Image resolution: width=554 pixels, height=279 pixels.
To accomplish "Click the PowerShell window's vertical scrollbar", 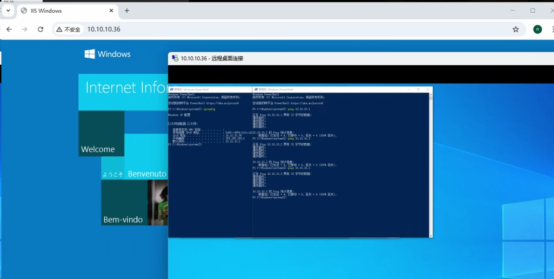I will pos(430,164).
